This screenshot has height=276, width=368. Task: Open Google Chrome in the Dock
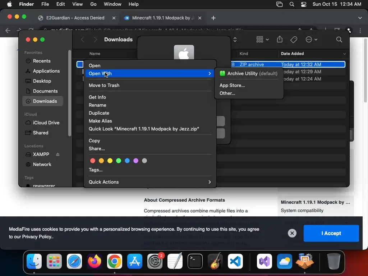point(115,261)
